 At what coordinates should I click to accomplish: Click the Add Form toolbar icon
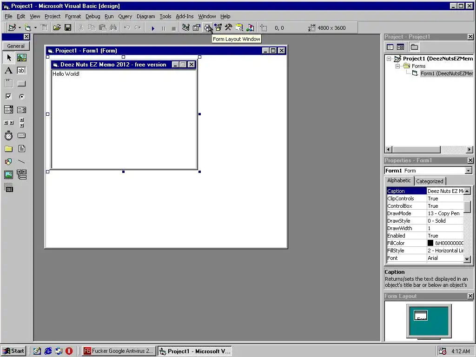(x=27, y=27)
